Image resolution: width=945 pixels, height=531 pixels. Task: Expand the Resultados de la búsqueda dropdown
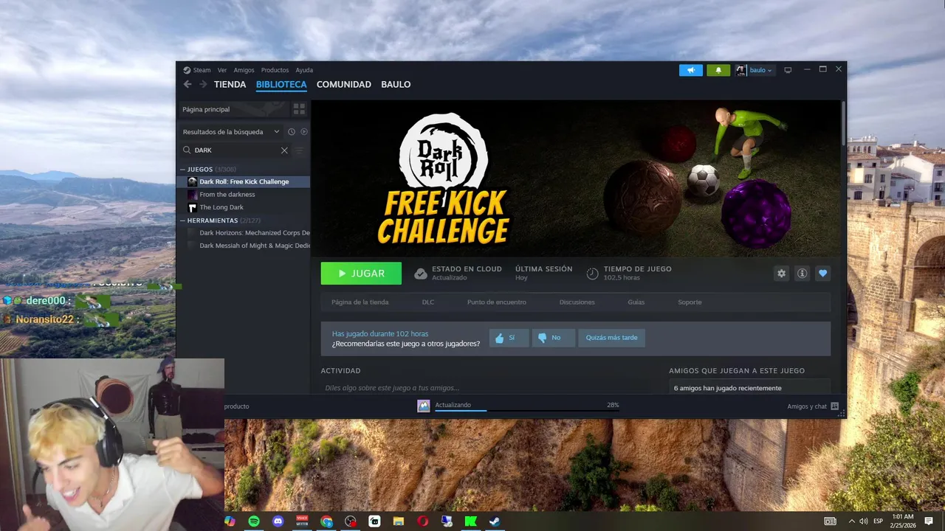[x=231, y=132]
